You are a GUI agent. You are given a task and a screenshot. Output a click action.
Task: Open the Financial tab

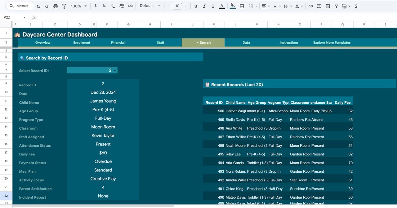(118, 43)
